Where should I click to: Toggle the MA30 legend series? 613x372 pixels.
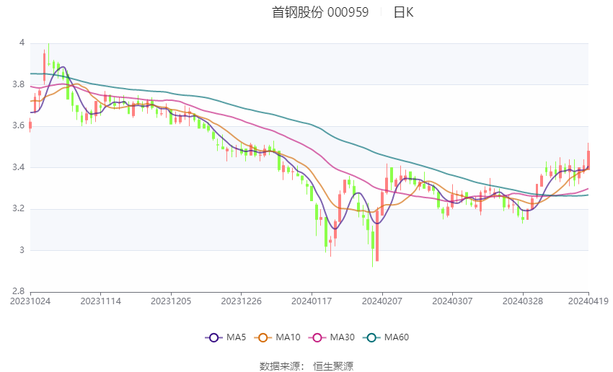(332, 337)
